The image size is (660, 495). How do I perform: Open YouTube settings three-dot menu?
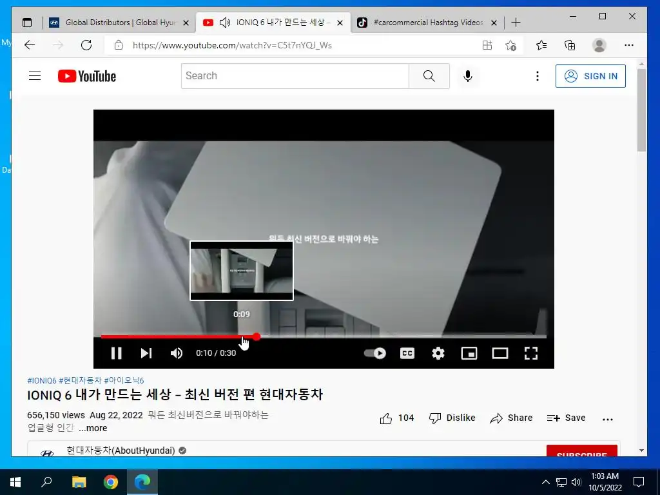coord(537,76)
